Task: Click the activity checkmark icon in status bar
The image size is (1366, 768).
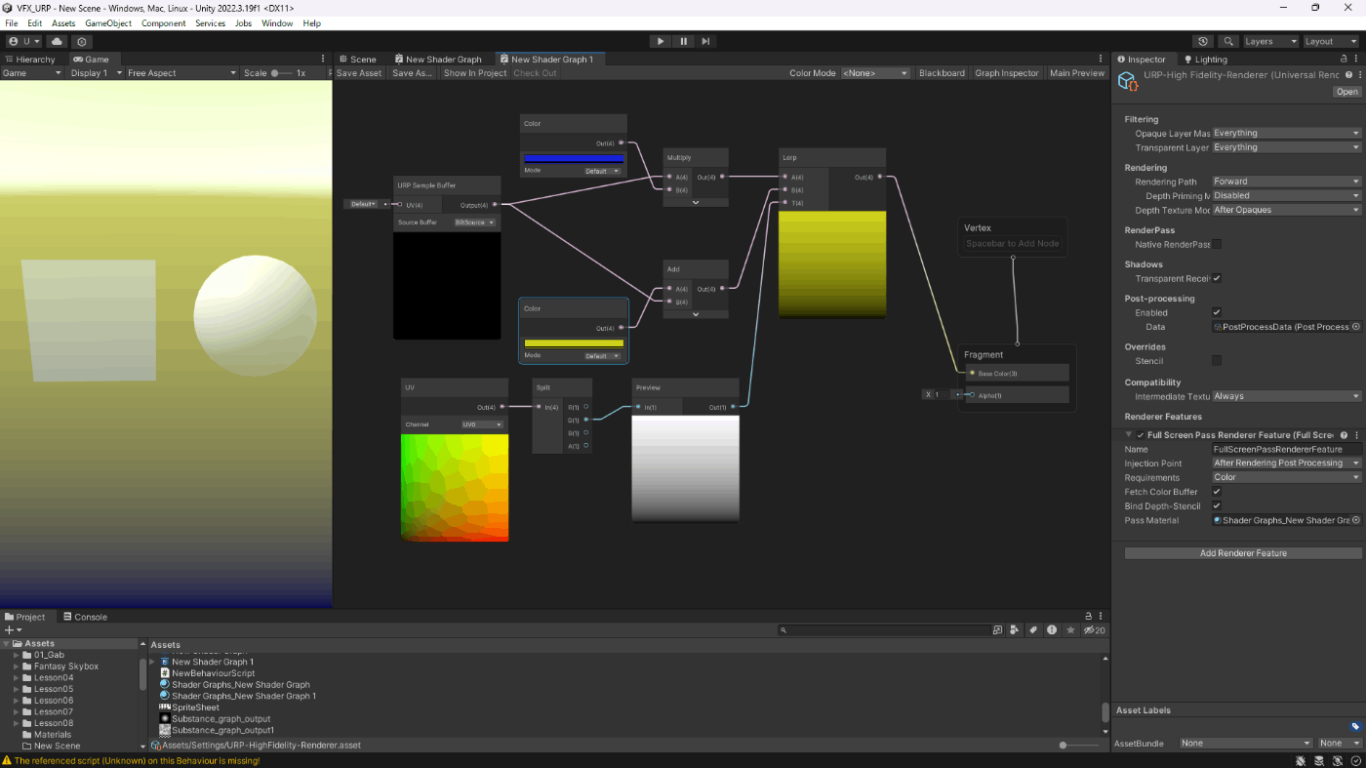Action: [1356, 760]
